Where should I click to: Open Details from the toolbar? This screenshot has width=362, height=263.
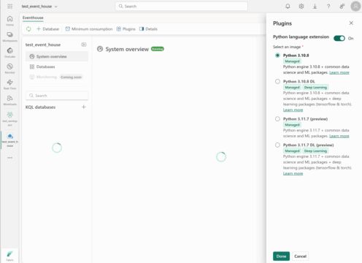coord(148,29)
